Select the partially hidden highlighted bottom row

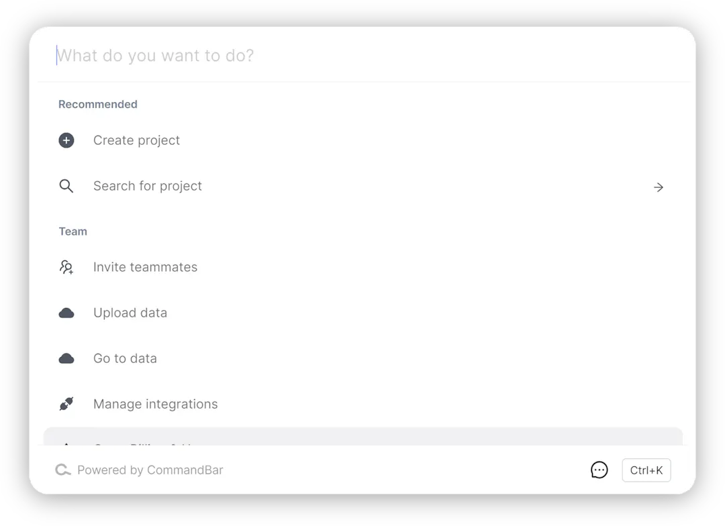coord(362,437)
